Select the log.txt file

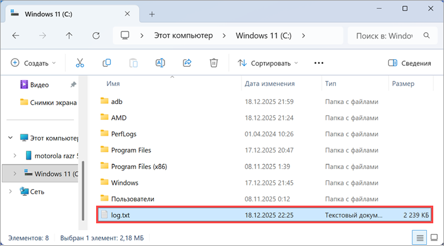(265, 215)
